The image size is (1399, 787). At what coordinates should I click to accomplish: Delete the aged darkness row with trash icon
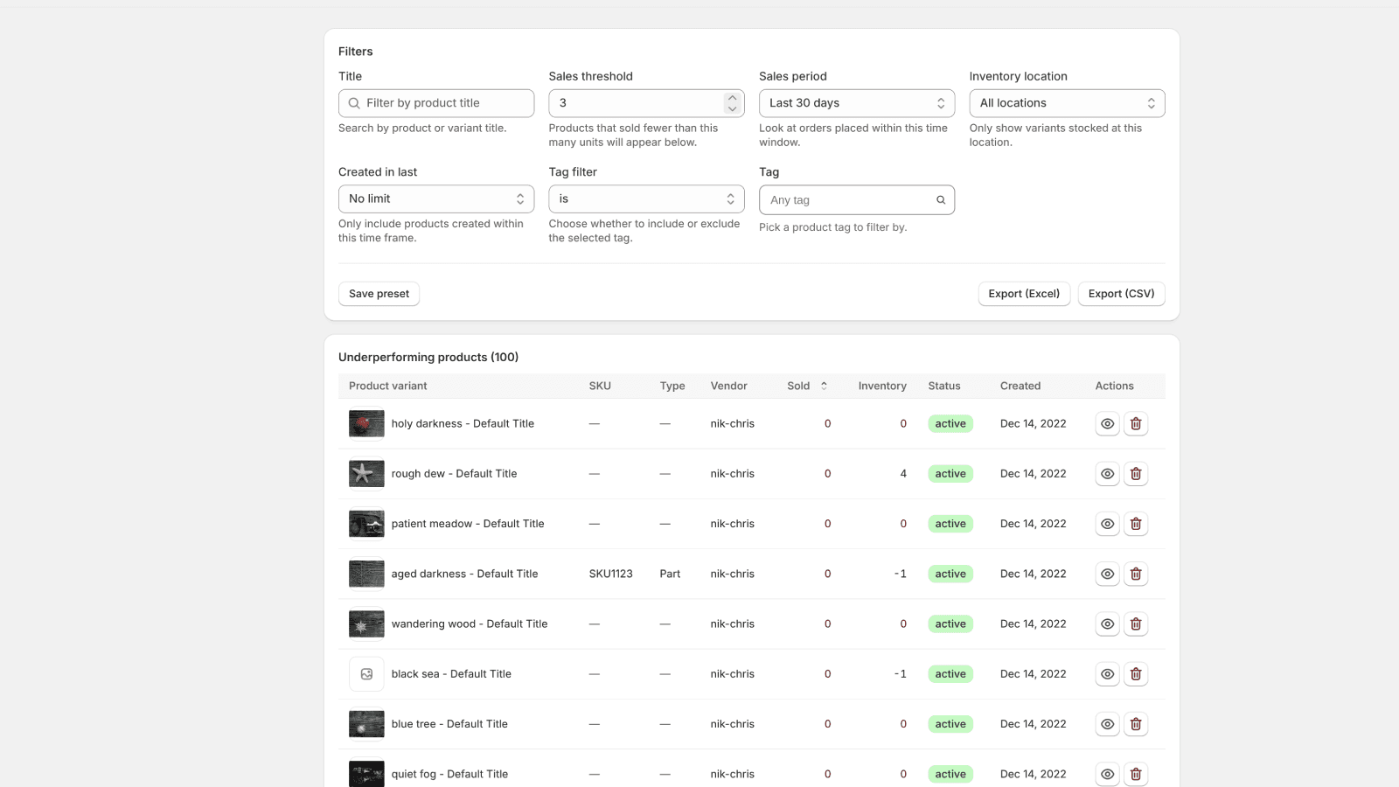point(1136,574)
